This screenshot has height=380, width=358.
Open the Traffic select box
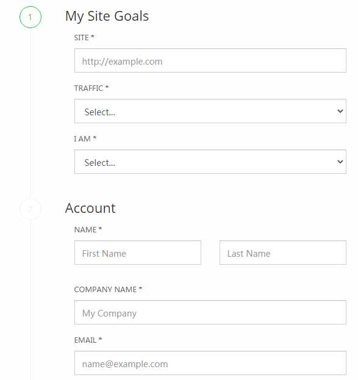point(210,111)
